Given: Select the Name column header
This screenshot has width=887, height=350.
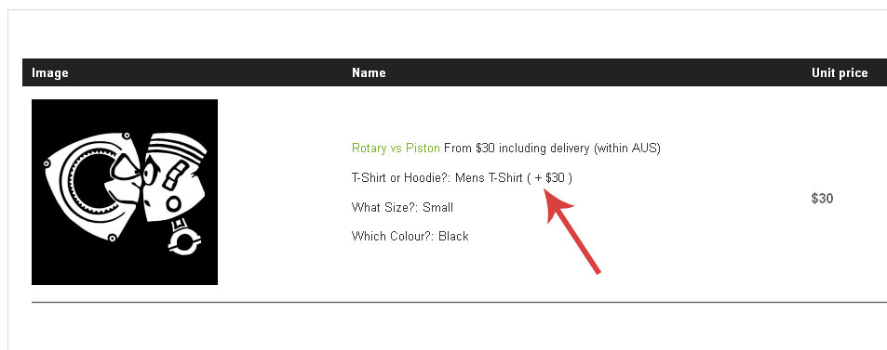Looking at the screenshot, I should 369,72.
